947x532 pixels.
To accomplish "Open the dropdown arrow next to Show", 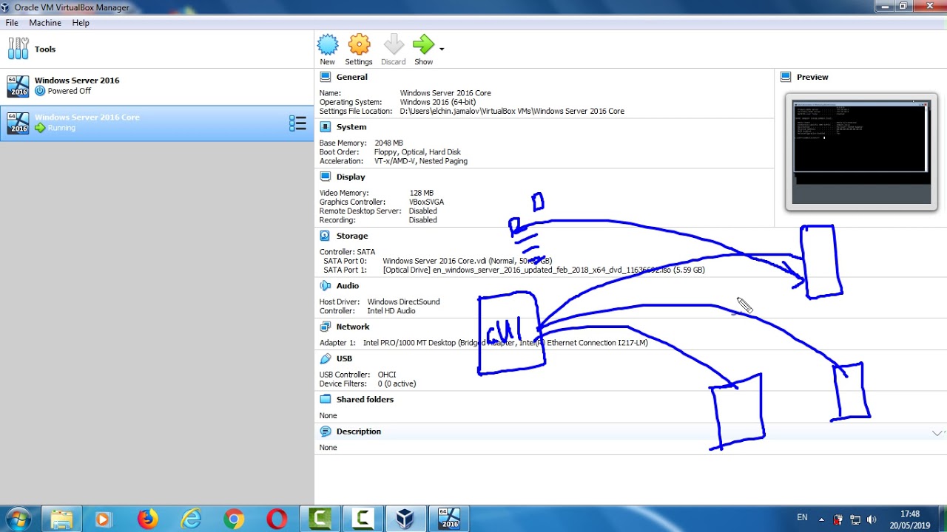I will (442, 50).
